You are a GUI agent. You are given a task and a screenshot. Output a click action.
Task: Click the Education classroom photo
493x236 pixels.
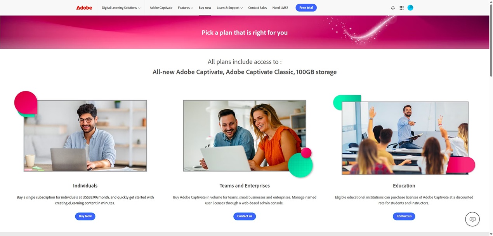click(405, 138)
